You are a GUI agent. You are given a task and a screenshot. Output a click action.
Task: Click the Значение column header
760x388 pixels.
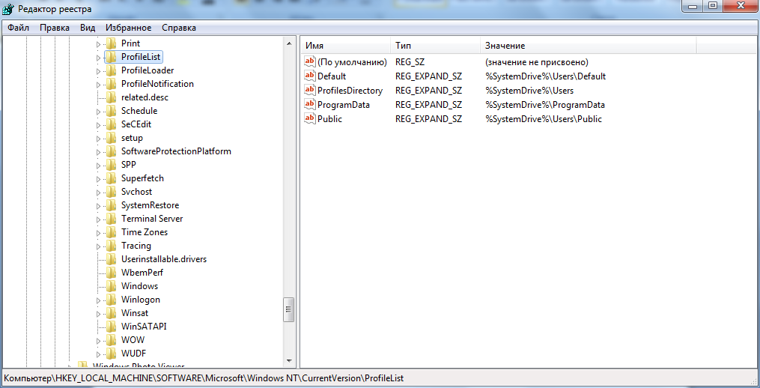[x=505, y=46]
